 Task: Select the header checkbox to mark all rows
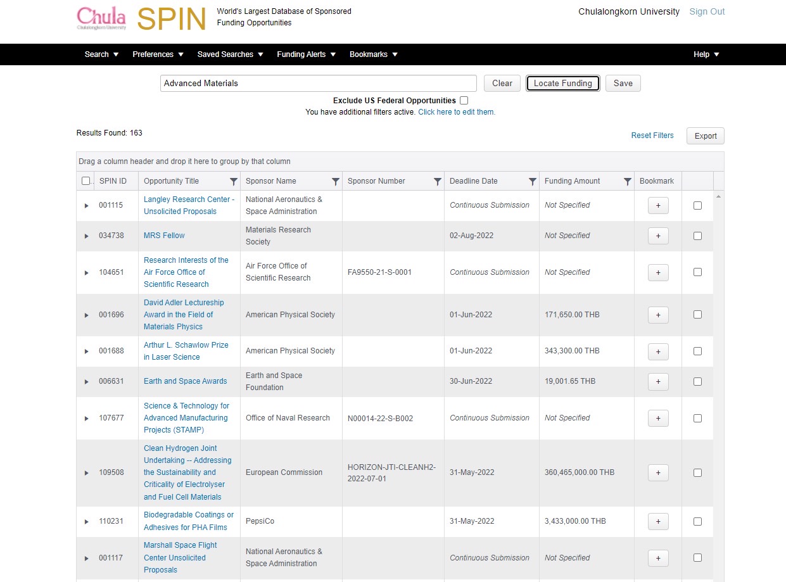pyautogui.click(x=86, y=180)
